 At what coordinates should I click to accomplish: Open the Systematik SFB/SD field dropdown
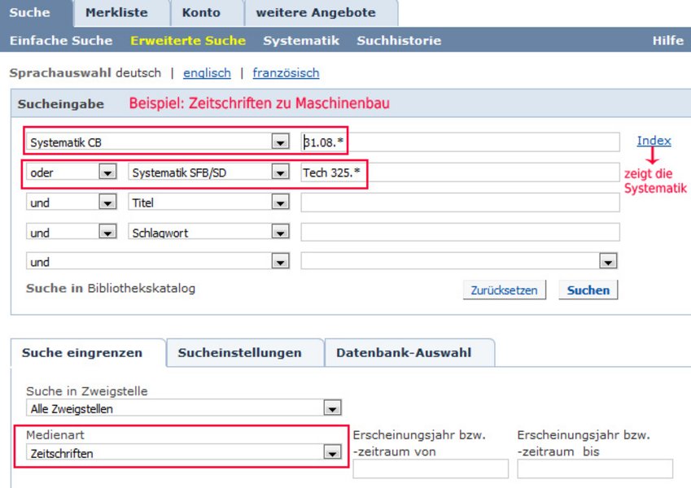pos(281,172)
